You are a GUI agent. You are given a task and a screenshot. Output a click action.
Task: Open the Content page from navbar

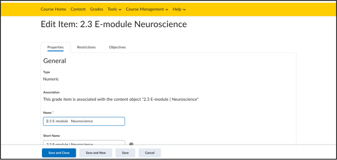coord(78,9)
